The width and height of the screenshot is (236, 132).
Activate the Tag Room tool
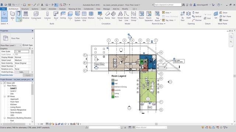coord(157,16)
